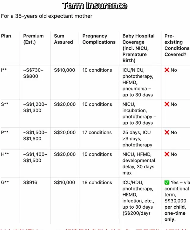Click the "18 conditions" cell

97,183
